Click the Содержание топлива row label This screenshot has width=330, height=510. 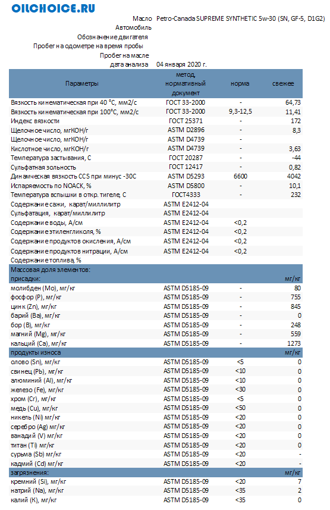(46, 260)
